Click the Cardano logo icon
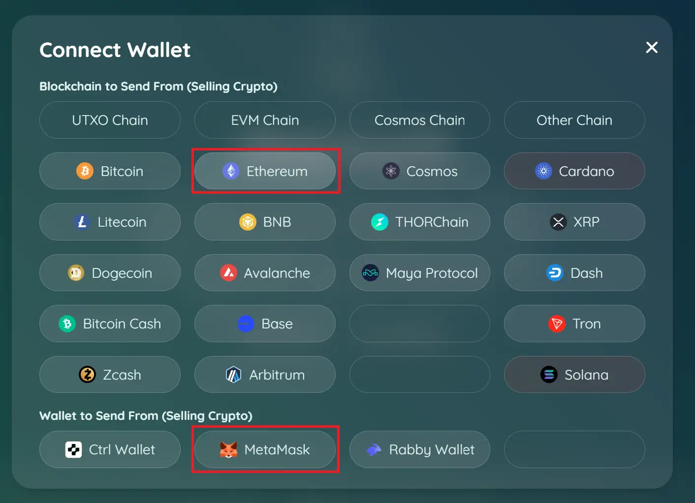 coord(543,171)
